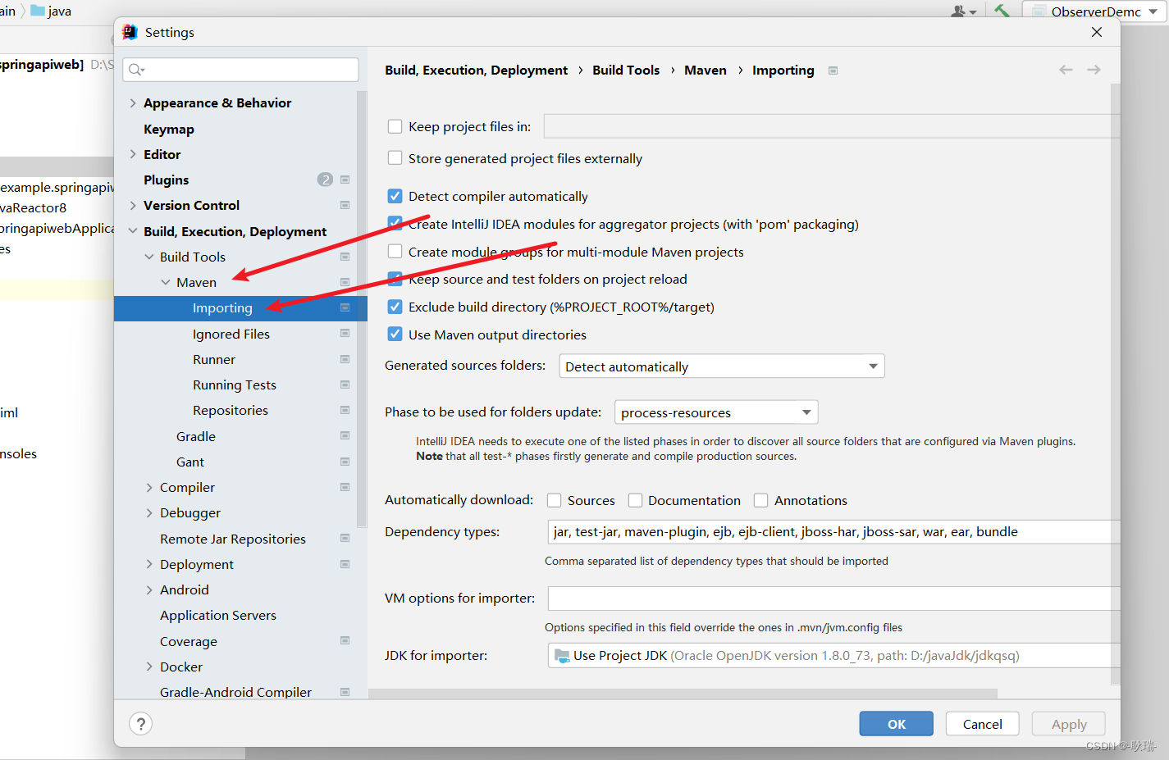The image size is (1169, 760).
Task: Collapse the Maven node
Action: (x=166, y=282)
